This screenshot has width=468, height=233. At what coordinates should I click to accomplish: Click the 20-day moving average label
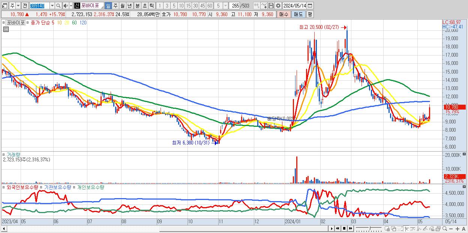tap(66, 23)
